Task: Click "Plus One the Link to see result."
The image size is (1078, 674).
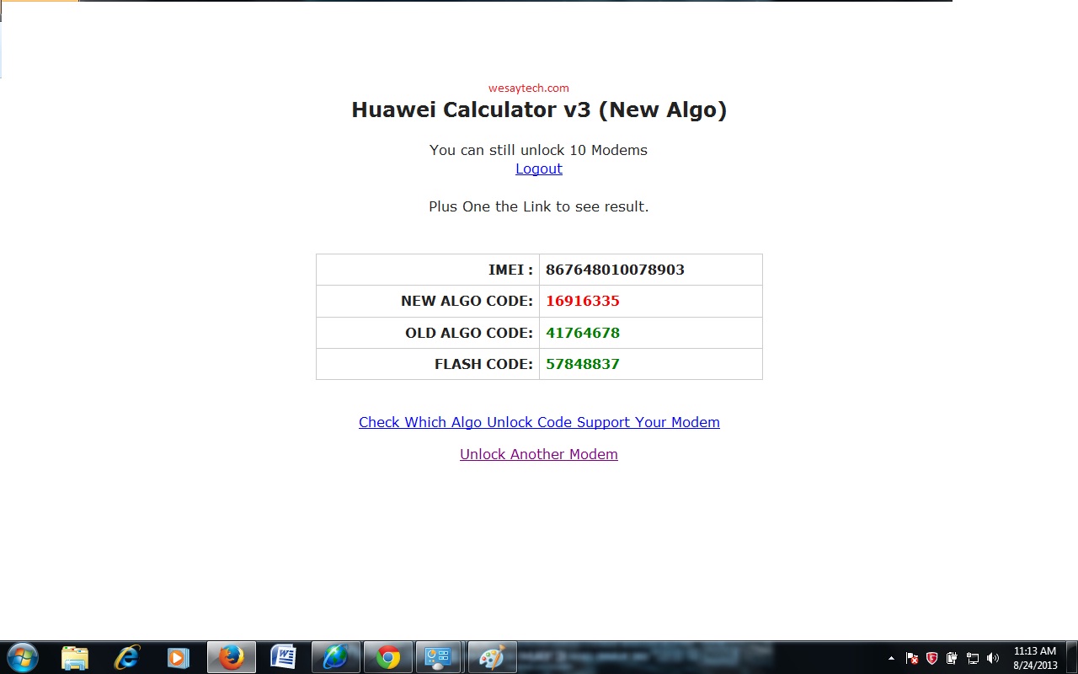Action: (x=539, y=206)
